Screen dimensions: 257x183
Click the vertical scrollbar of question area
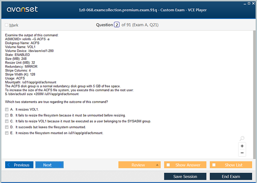point(254,95)
